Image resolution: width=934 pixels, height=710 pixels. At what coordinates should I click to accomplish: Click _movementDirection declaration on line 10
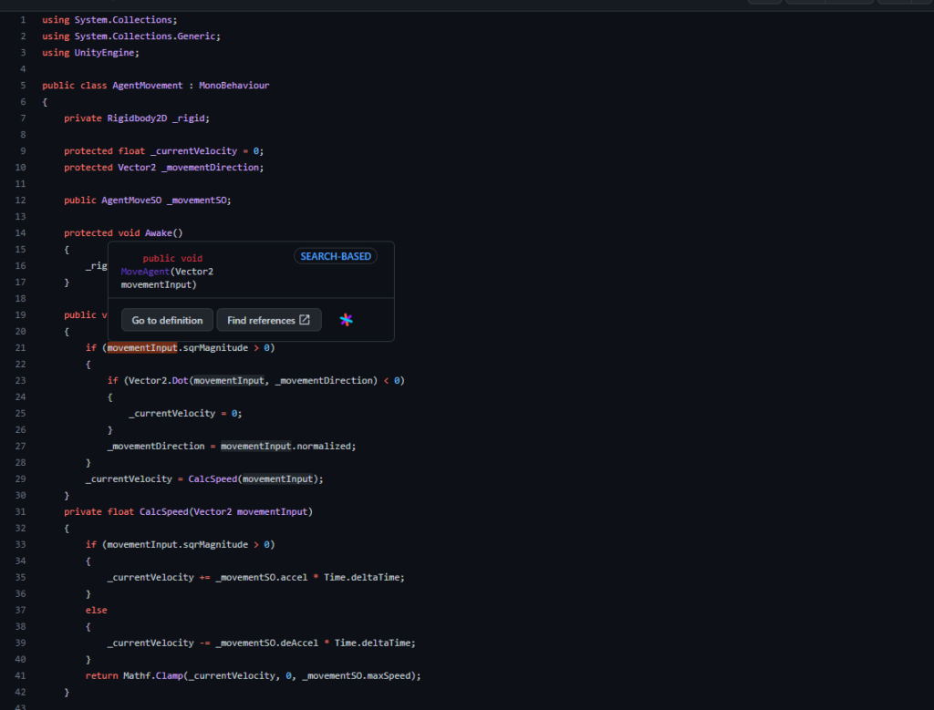211,167
